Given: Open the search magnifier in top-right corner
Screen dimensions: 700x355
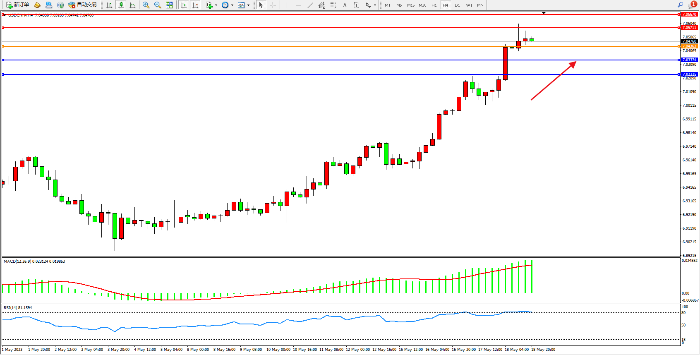Looking at the screenshot, I should point(680,5).
